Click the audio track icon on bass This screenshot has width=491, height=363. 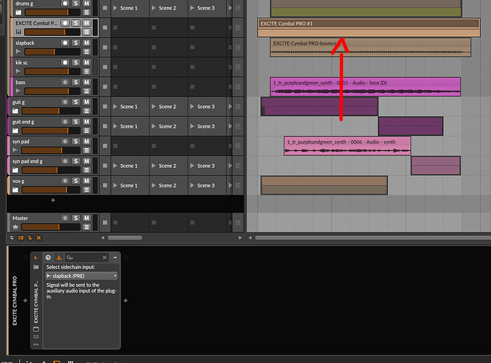click(18, 91)
